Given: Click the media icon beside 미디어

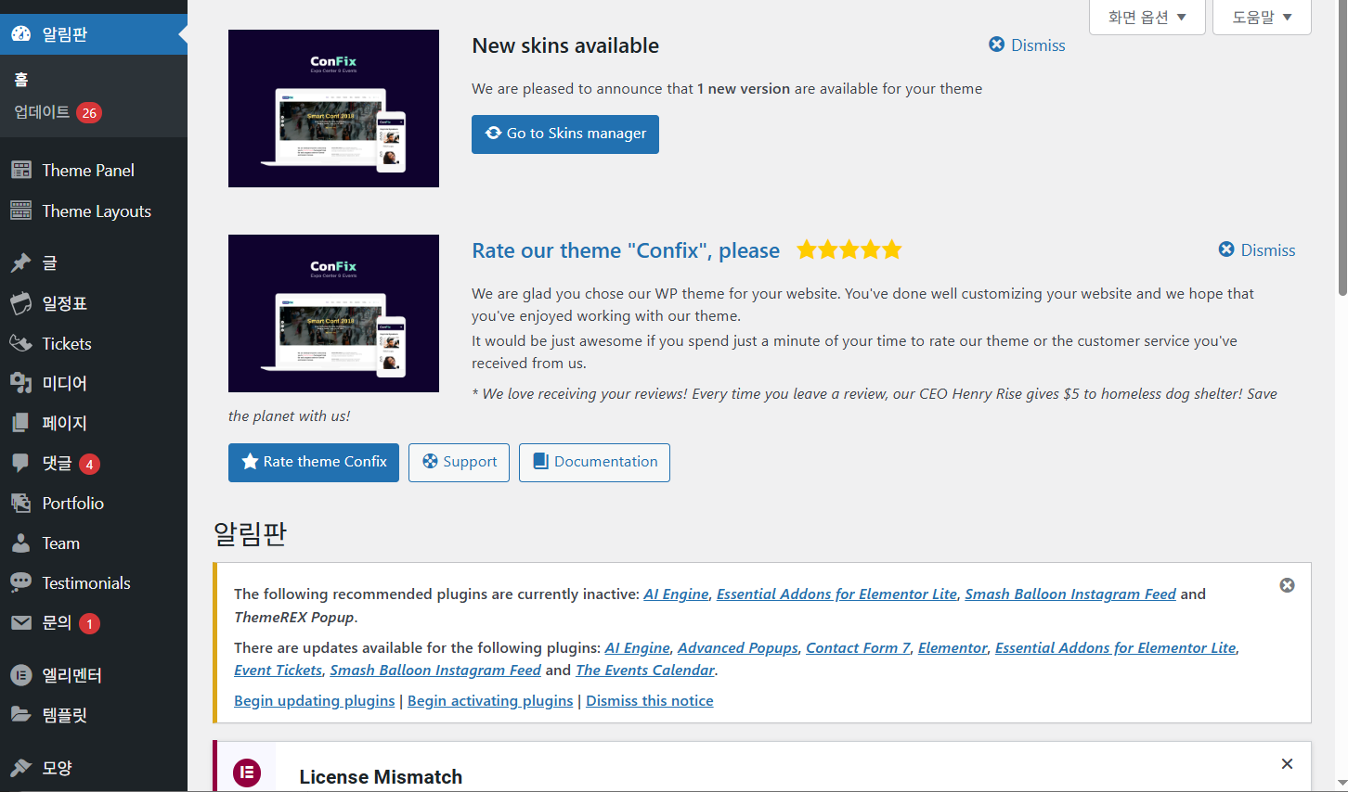Looking at the screenshot, I should [21, 383].
